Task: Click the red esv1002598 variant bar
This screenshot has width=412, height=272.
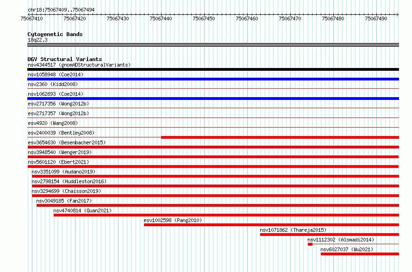Action: coord(271,225)
